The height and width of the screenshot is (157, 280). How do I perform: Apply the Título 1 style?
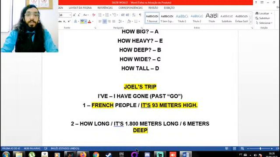182,18
